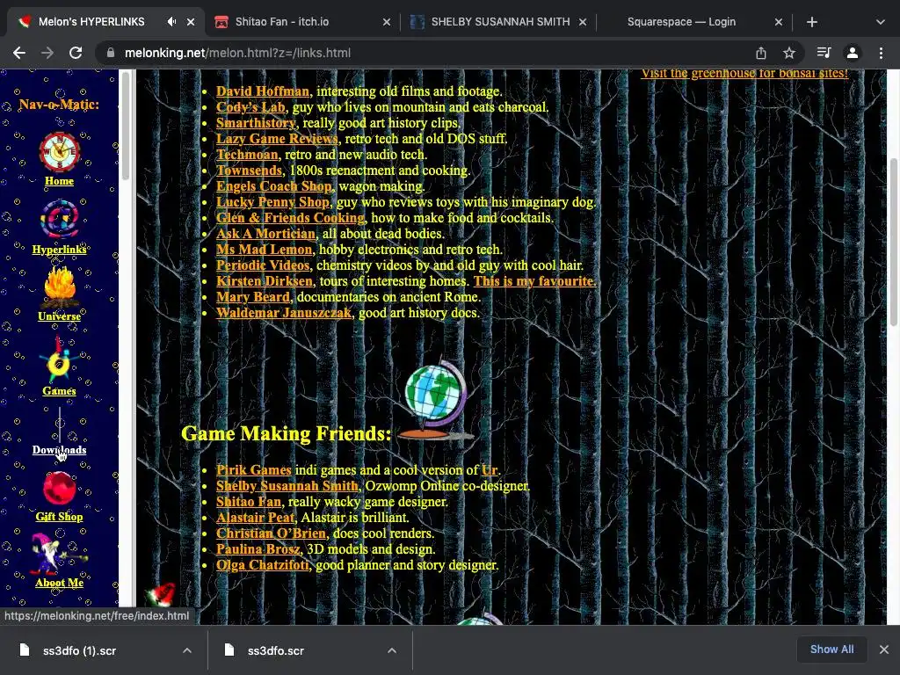The width and height of the screenshot is (900, 675).
Task: Open the tab search dropdown arrow
Action: 881,22
